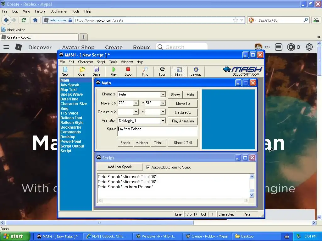
Task: Click the 5m extension icon in browser toolbar
Action: click(316, 20)
